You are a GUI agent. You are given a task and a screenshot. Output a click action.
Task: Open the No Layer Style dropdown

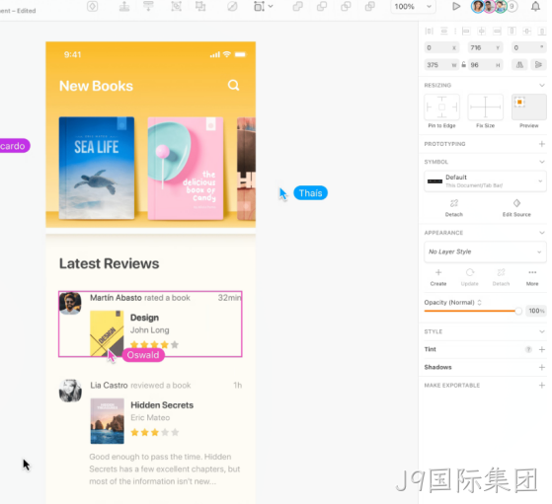click(x=485, y=252)
